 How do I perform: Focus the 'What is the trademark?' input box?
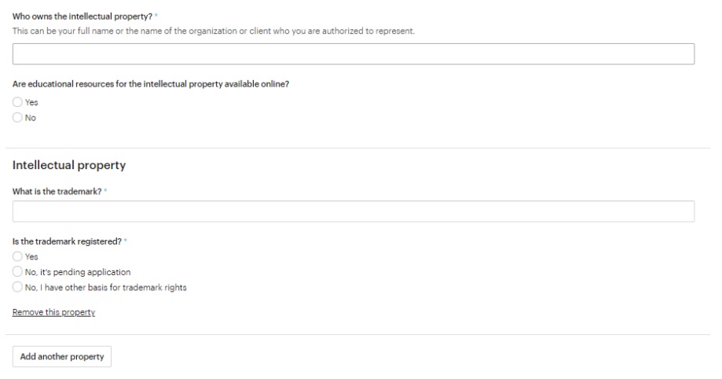point(354,212)
